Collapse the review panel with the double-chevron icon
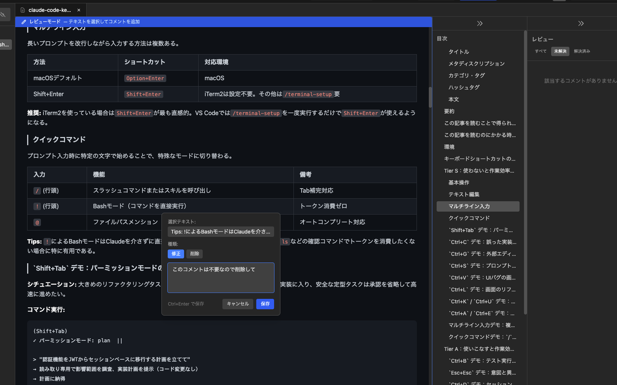 click(x=581, y=23)
